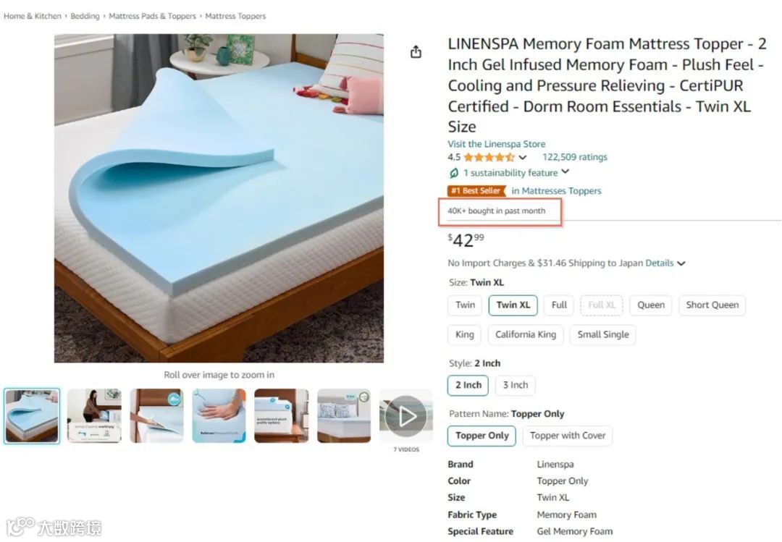Choose the 3 Inch style option
Screen dimensions: 782x542
516,385
